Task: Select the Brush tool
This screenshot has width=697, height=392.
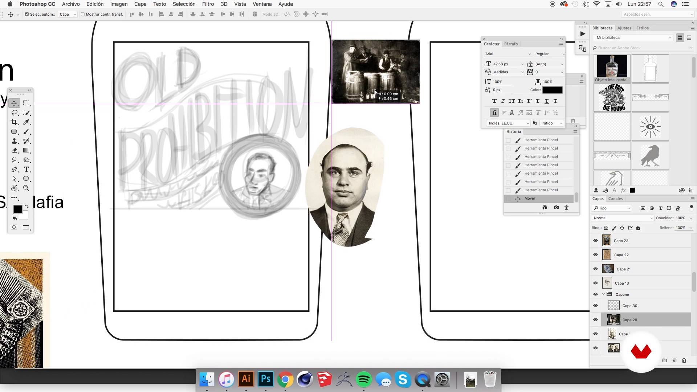Action: tap(26, 132)
